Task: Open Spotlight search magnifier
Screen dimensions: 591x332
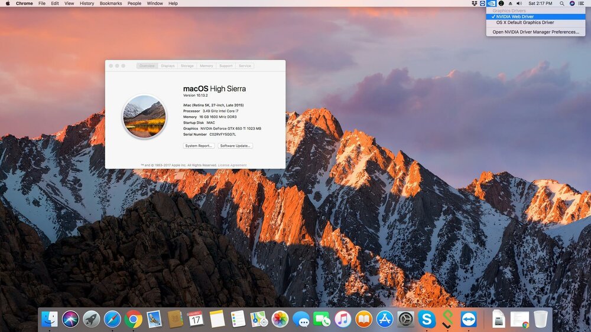Action: (563, 4)
